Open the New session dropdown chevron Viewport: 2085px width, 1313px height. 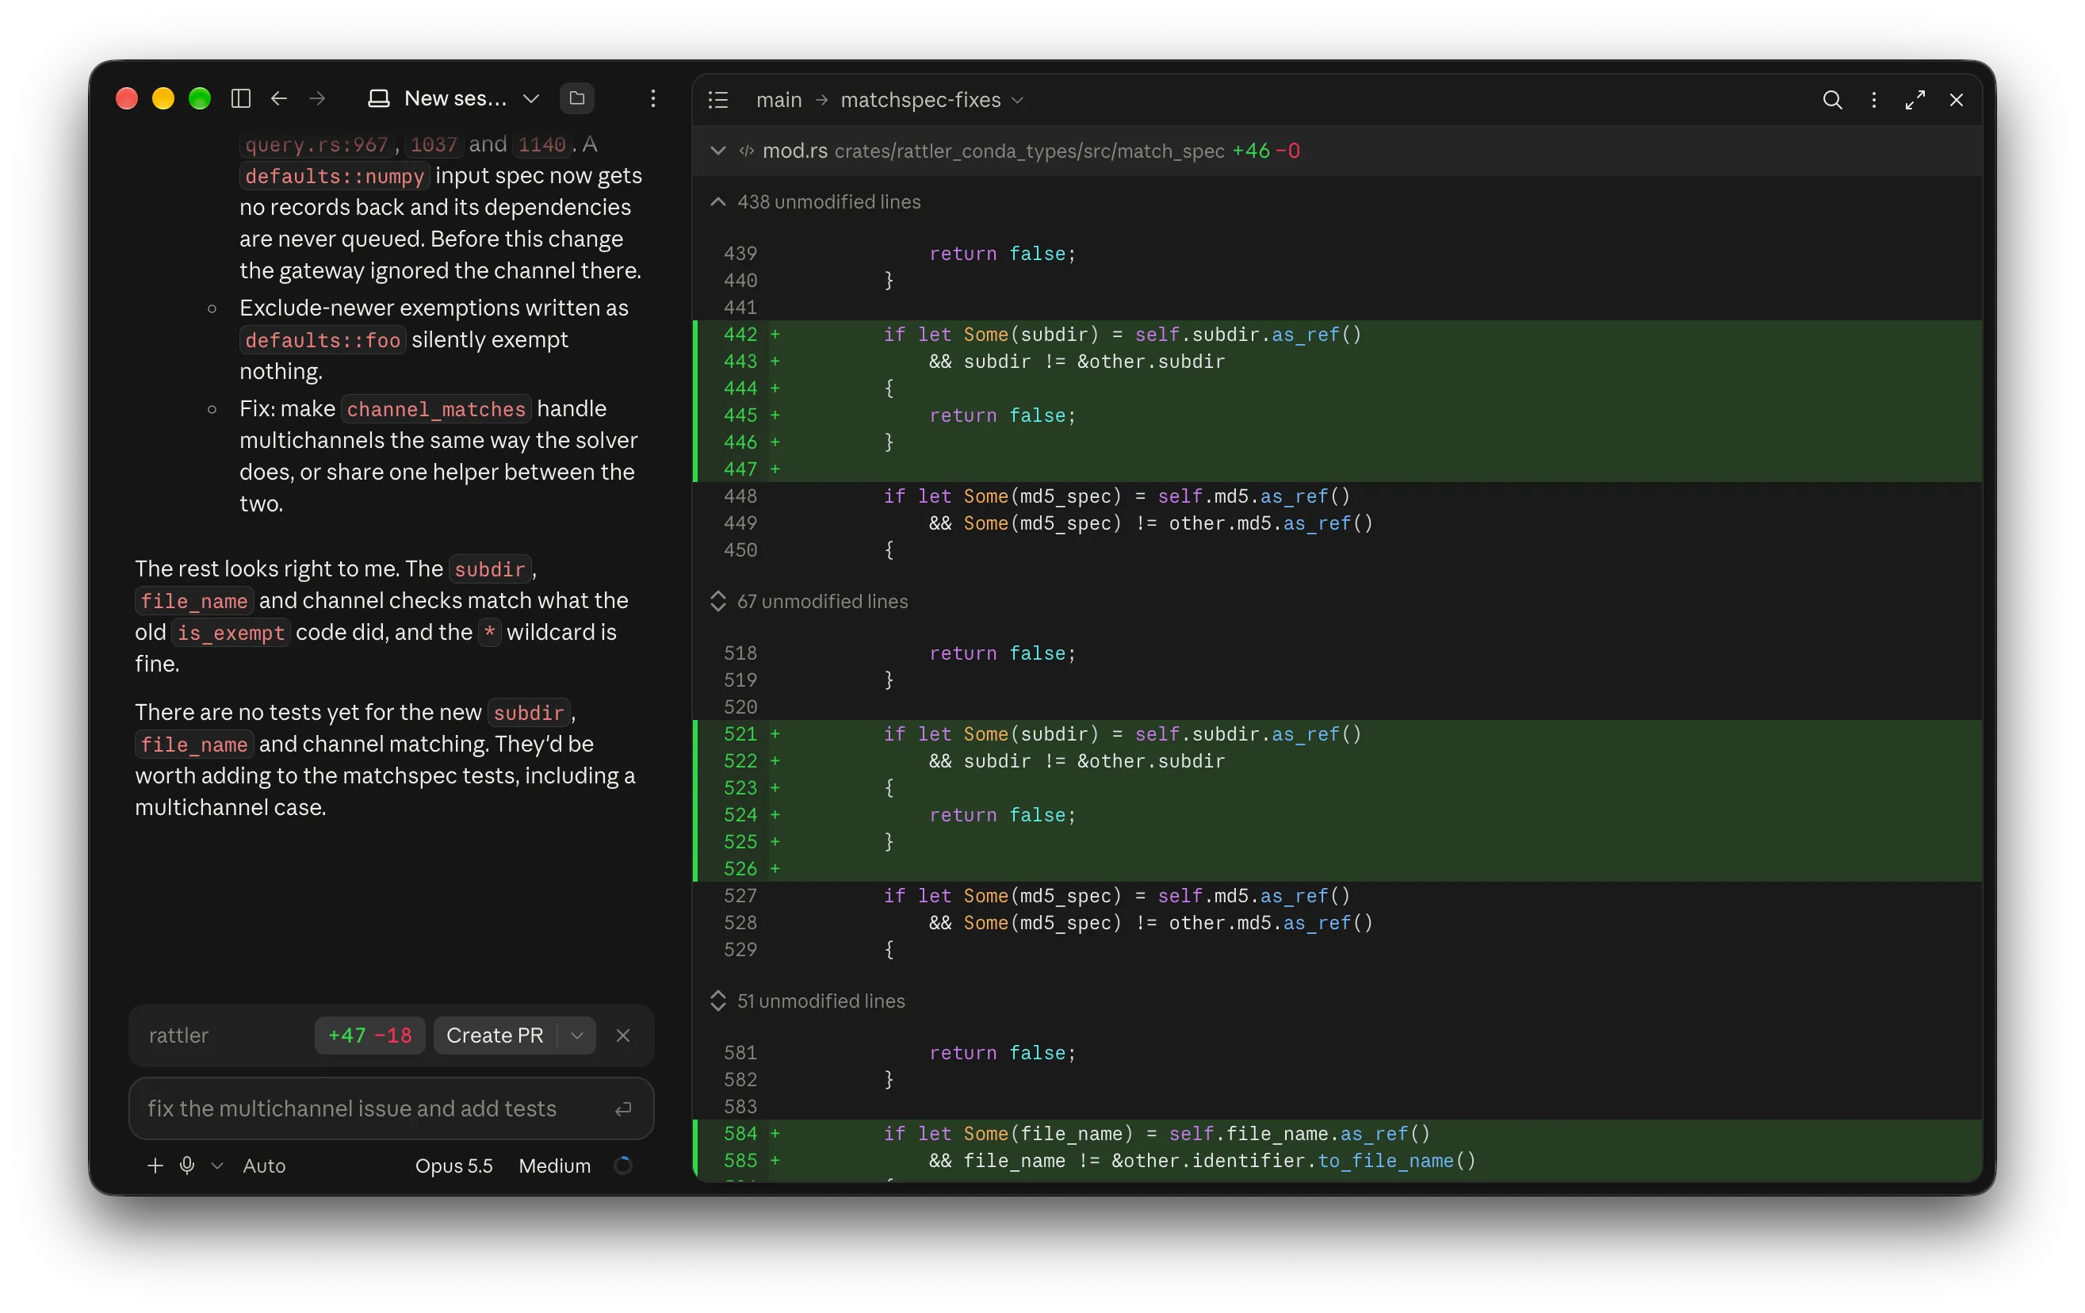click(x=531, y=99)
